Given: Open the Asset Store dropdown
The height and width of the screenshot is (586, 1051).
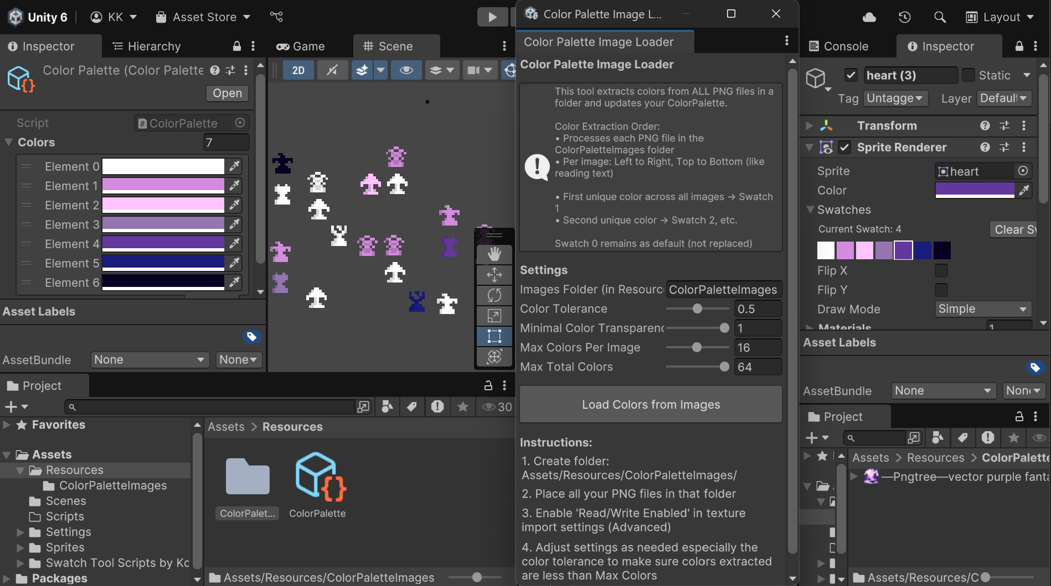Looking at the screenshot, I should click(203, 17).
